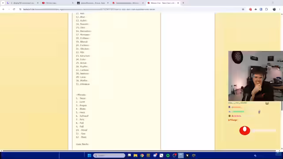Open the Windows Start menu

[89, 155]
